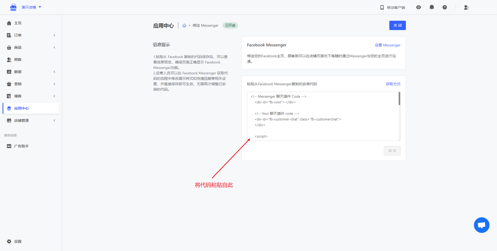Click the textarea resize handle corner
This screenshot has height=251, width=497.
click(x=399, y=140)
